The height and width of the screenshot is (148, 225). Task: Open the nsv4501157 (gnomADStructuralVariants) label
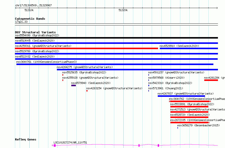tap(176, 72)
